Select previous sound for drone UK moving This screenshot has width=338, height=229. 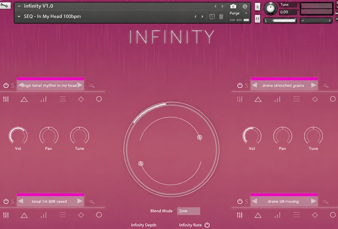pos(254,201)
